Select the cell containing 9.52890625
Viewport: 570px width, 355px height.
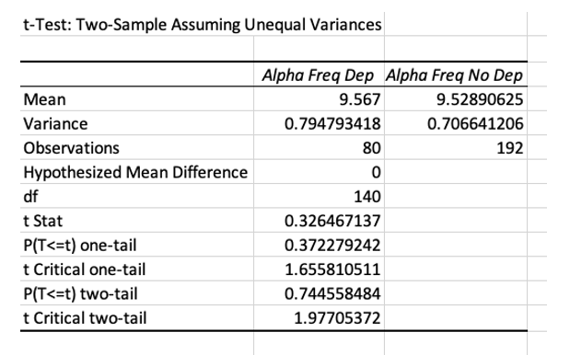(x=456, y=99)
